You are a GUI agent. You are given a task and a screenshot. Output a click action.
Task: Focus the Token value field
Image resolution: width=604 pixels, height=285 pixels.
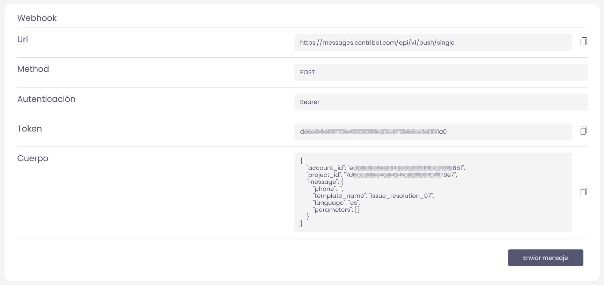433,132
